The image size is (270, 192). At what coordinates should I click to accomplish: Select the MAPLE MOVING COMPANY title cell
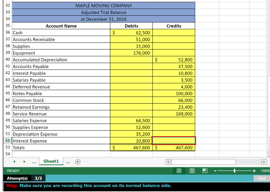coord(103,6)
